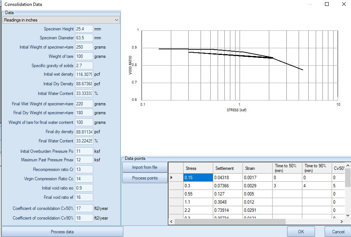Edit Initial Weight of specimen+tare field
This screenshot has height=237, width=351.
click(84, 47)
